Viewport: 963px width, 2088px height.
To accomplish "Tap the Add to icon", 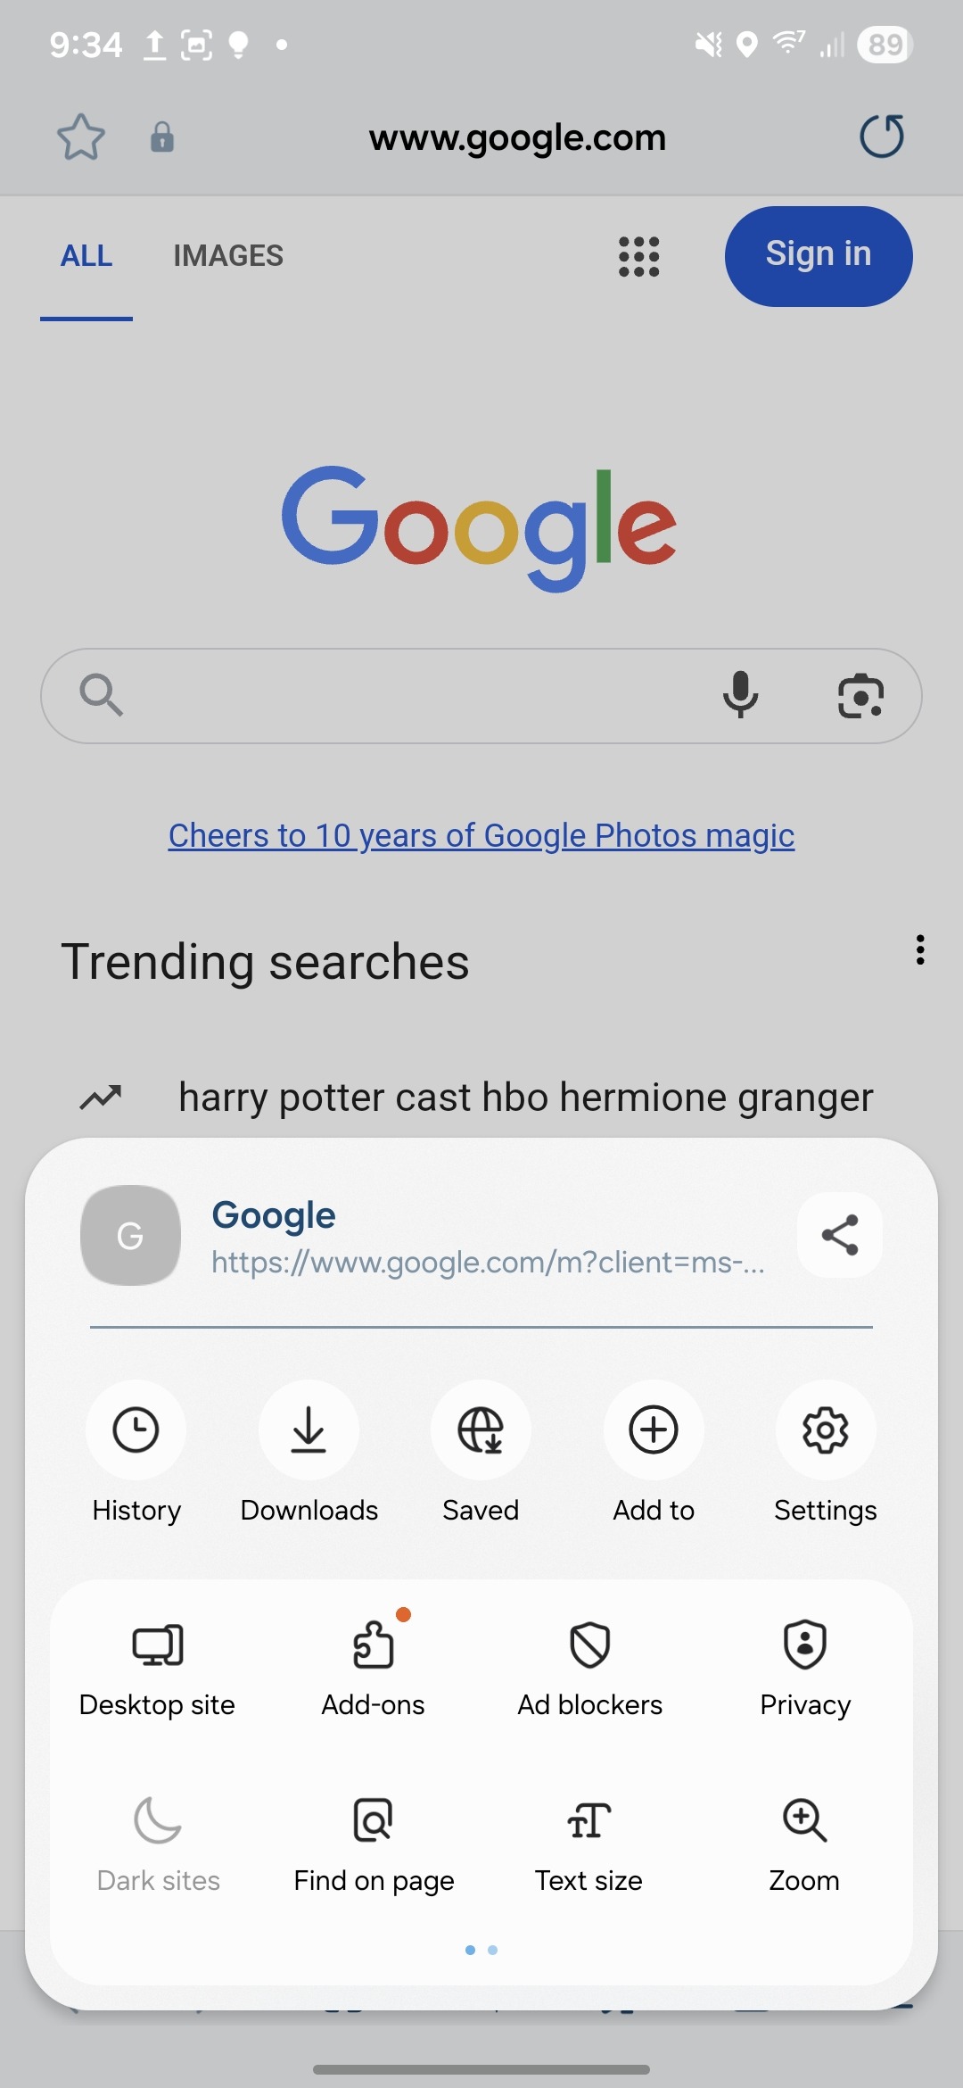I will click(x=654, y=1430).
